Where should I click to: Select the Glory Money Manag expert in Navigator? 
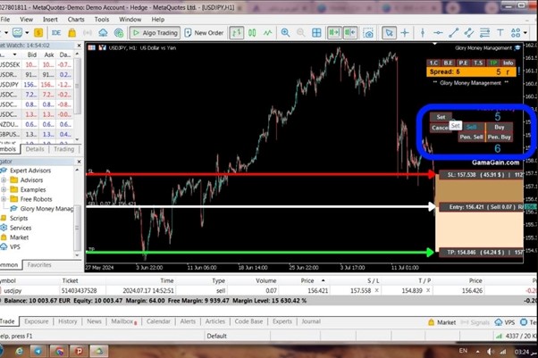pos(43,209)
